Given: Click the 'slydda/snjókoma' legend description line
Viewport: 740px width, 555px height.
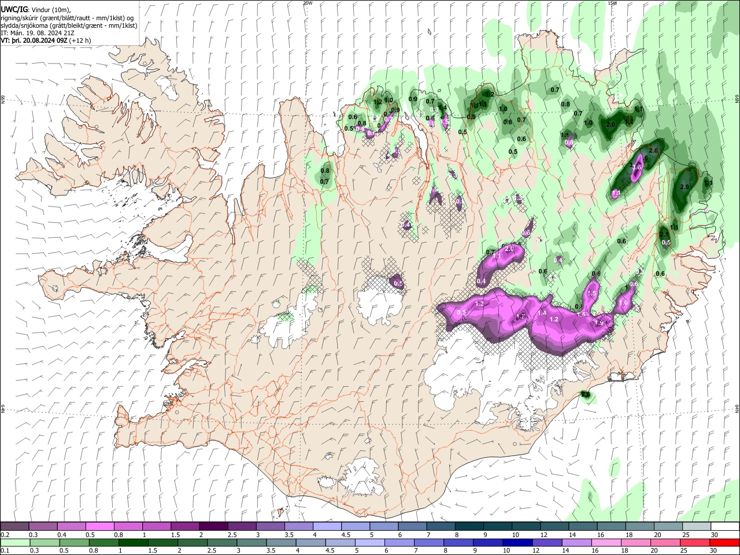Looking at the screenshot, I should 69,26.
